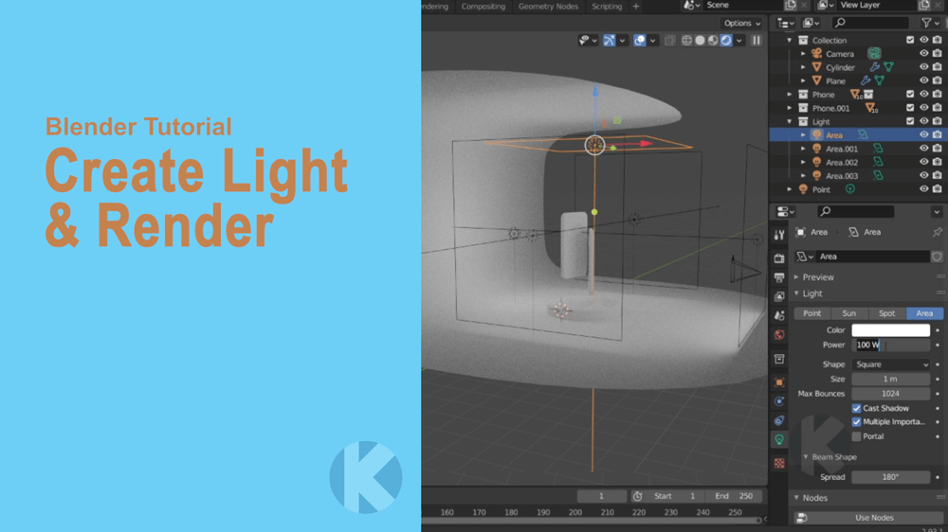
Task: Hide the Cylinder object in viewport
Action: (x=923, y=67)
